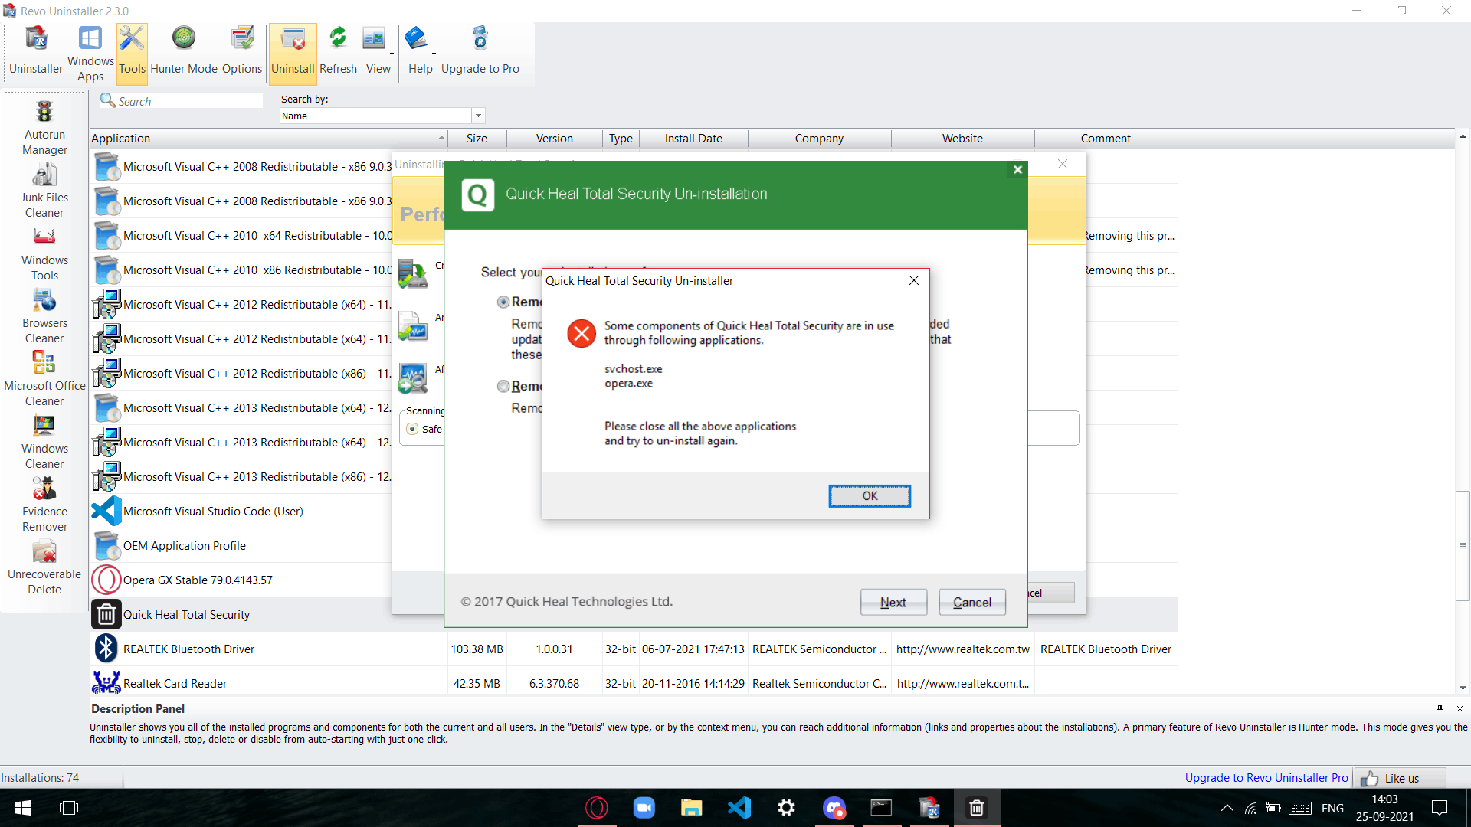Open Microsoft Office Cleaner tool
The width and height of the screenshot is (1471, 827).
(x=44, y=378)
